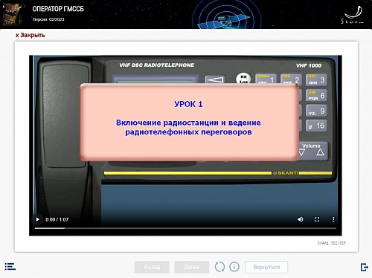Screen dimensions: 372x278
Task: Click the refresh slide icon
Action: coord(219,267)
